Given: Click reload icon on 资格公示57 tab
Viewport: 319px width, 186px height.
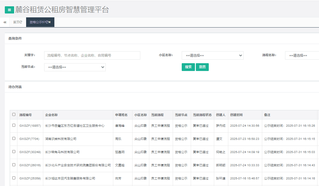Looking at the screenshot, I should coord(47,22).
